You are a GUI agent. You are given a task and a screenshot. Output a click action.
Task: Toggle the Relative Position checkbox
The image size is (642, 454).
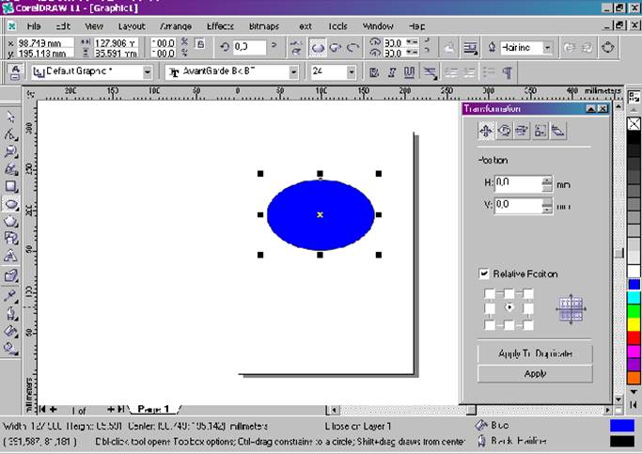click(483, 274)
